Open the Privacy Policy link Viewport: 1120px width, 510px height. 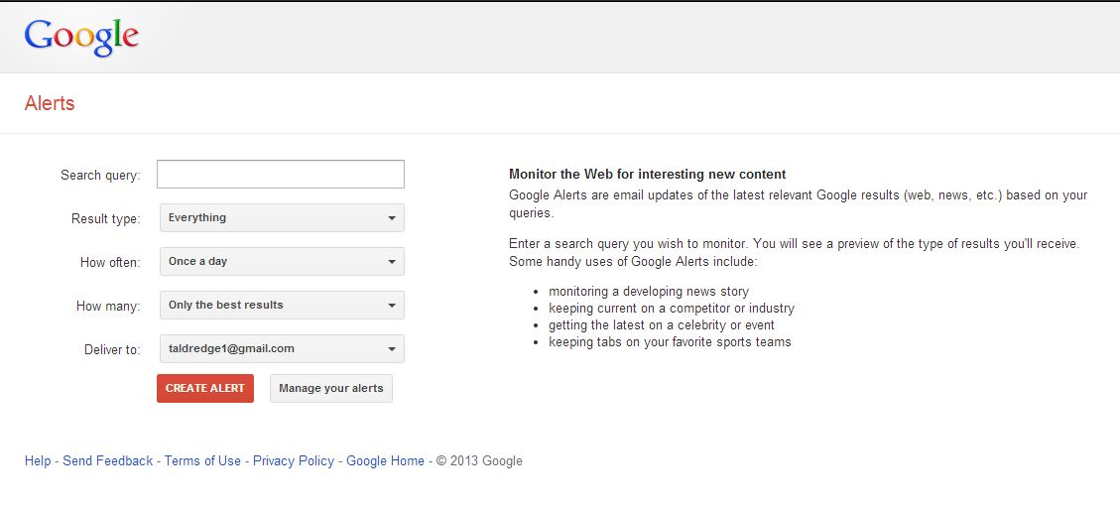tap(294, 460)
